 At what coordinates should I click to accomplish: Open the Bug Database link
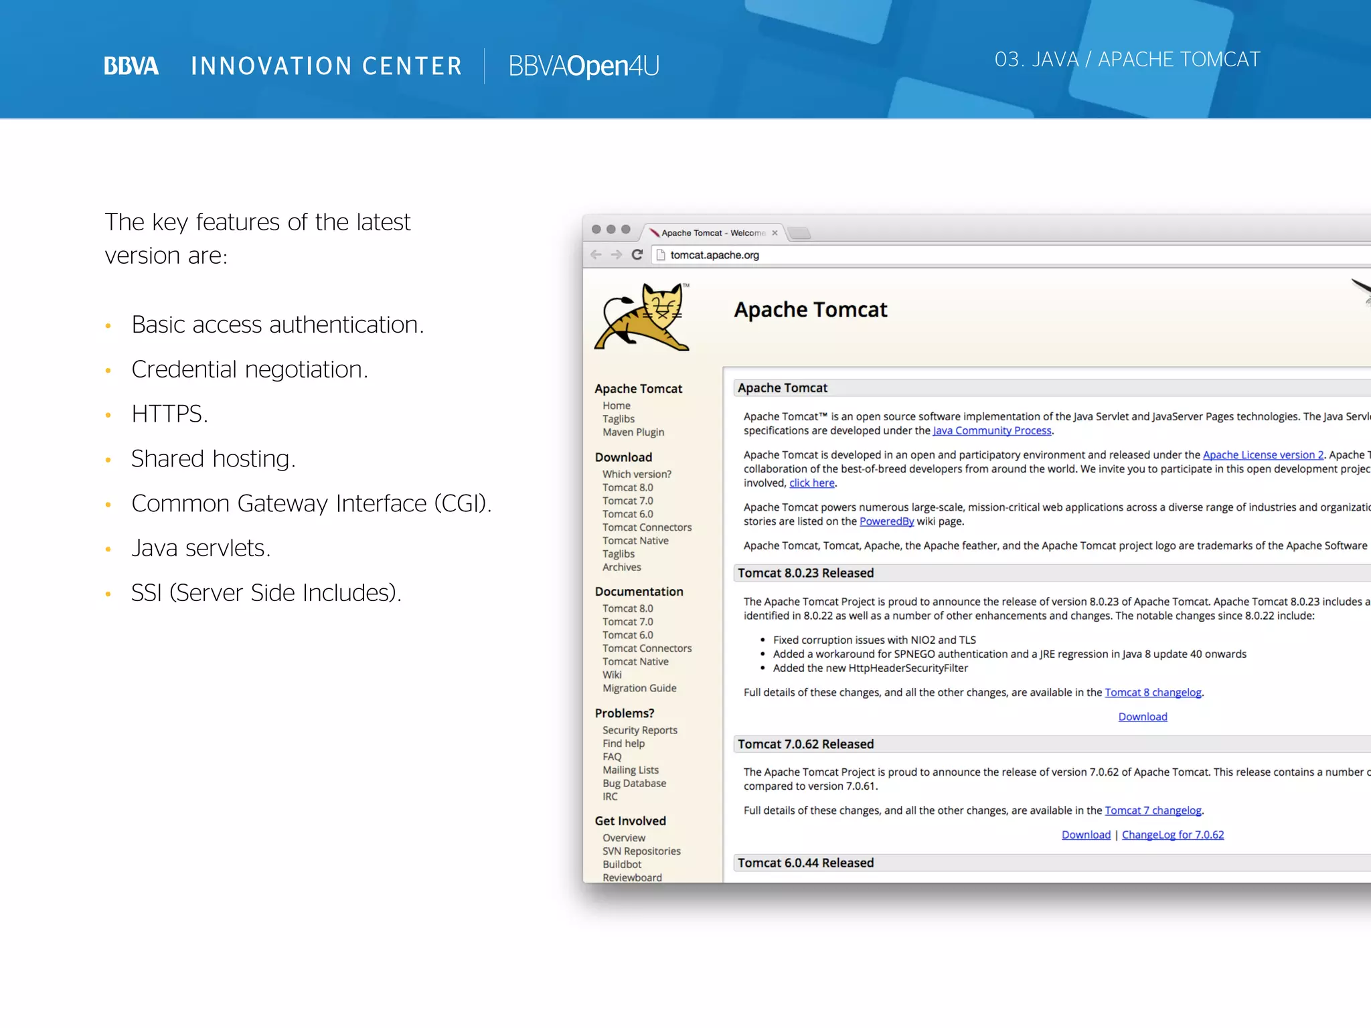pos(635,783)
